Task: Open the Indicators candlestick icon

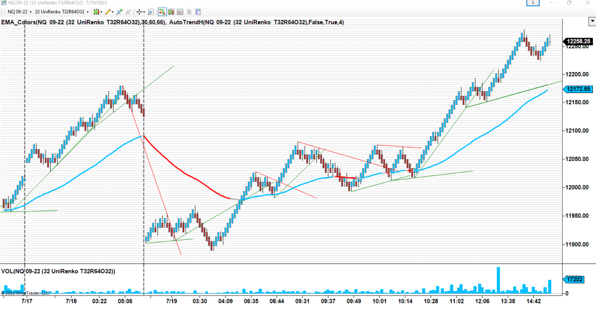Action: [x=171, y=12]
